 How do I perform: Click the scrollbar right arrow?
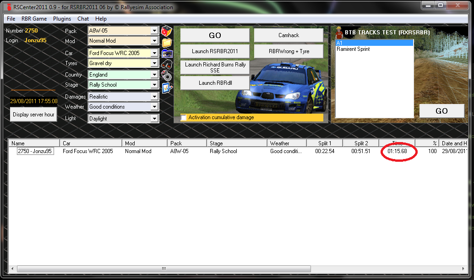463,269
